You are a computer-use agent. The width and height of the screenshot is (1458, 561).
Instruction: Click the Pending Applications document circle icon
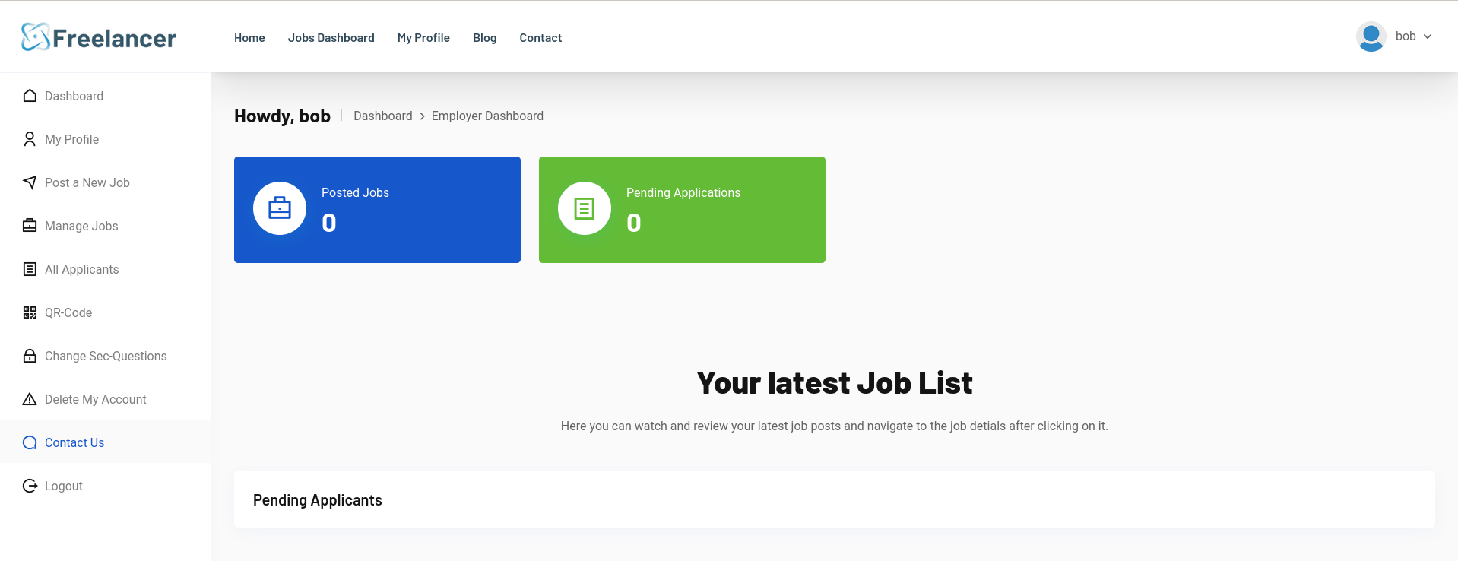(585, 208)
